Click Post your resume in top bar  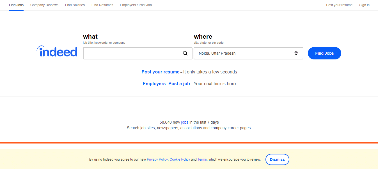[339, 5]
